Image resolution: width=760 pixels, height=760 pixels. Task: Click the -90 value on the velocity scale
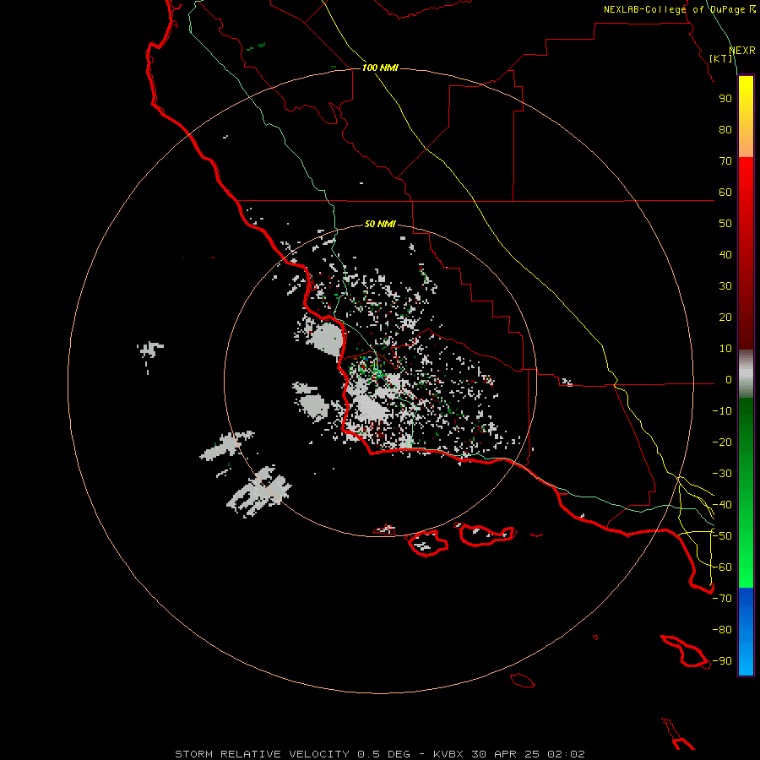[722, 661]
